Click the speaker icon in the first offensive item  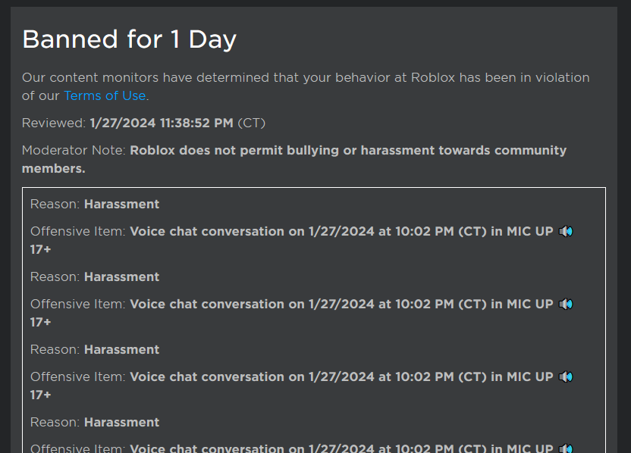tap(566, 231)
